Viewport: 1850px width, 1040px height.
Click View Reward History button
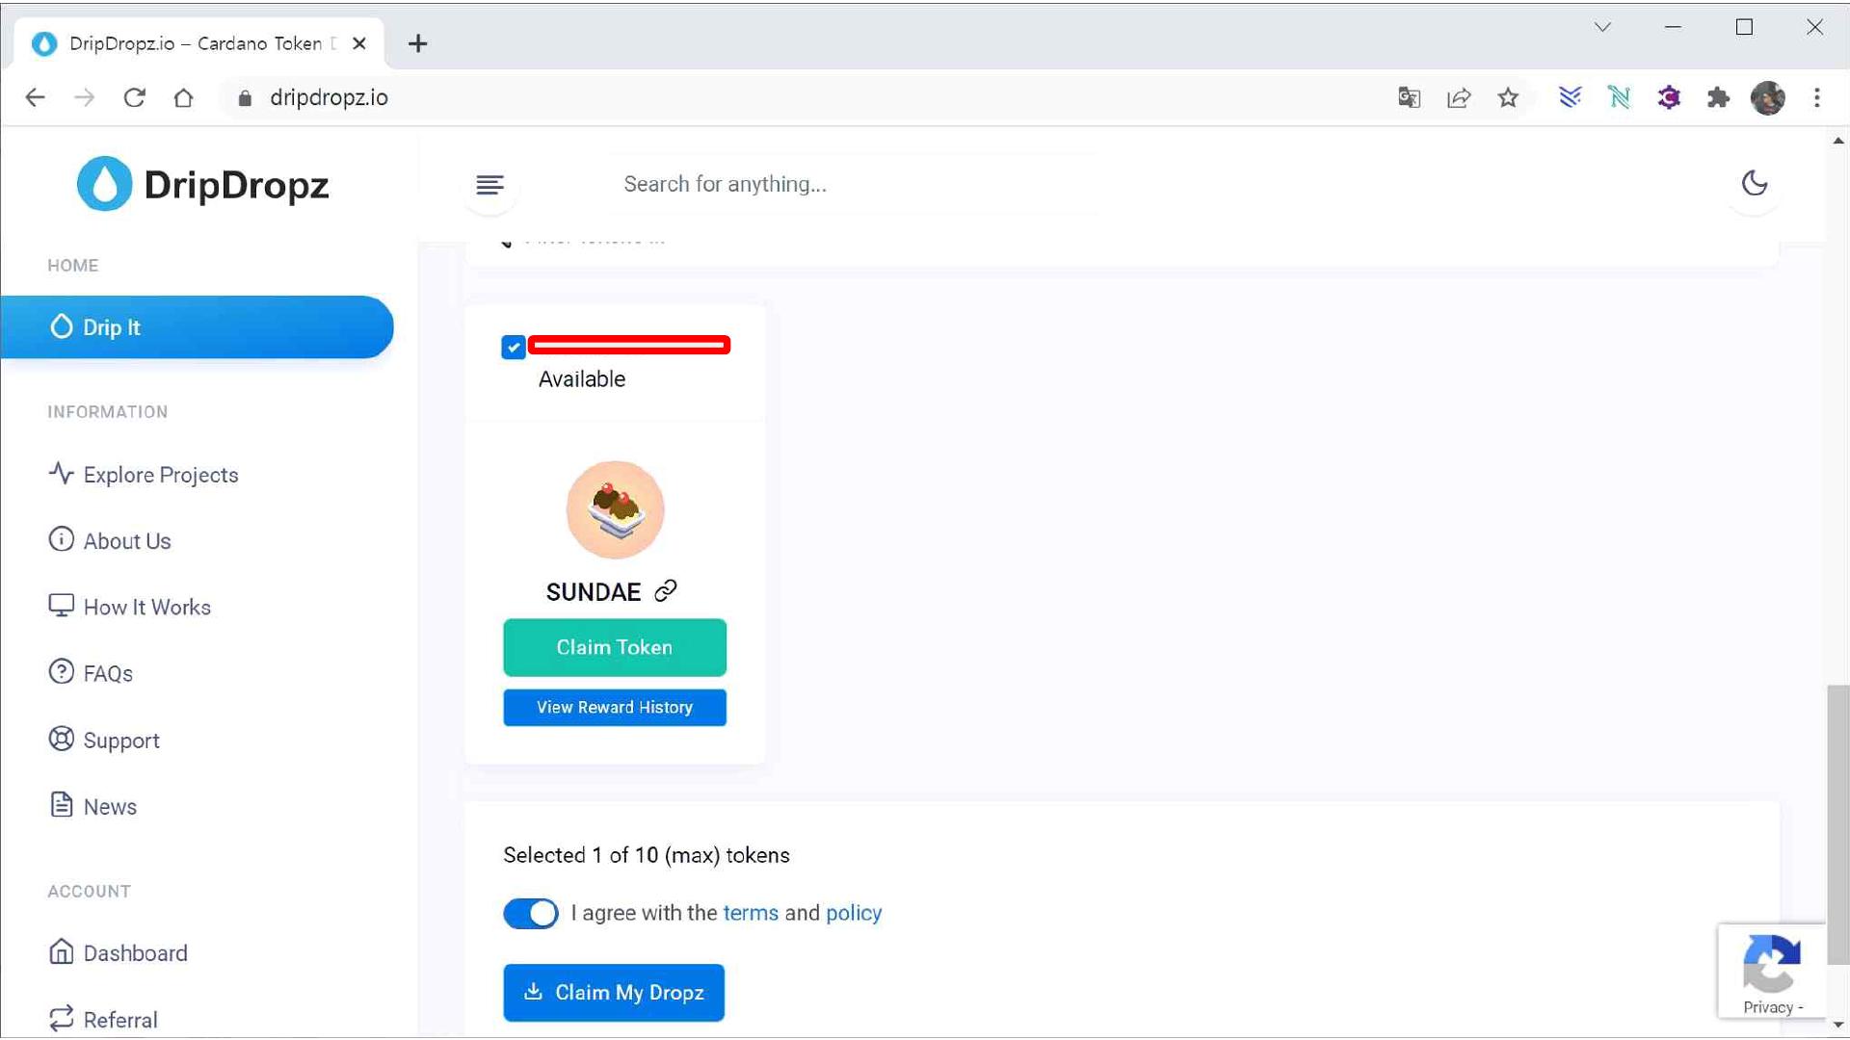pos(615,708)
